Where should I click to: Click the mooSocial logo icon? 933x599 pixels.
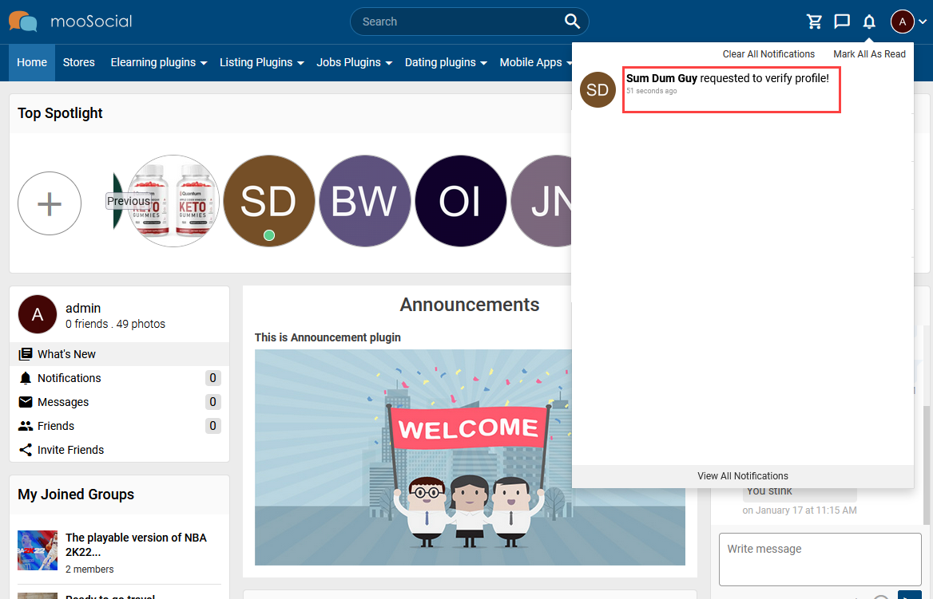(x=22, y=22)
